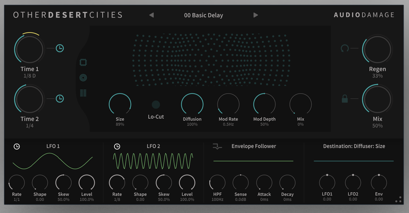Image resolution: width=409 pixels, height=213 pixels.
Task: Toggle the Lo-Cut button
Action: pos(156,104)
